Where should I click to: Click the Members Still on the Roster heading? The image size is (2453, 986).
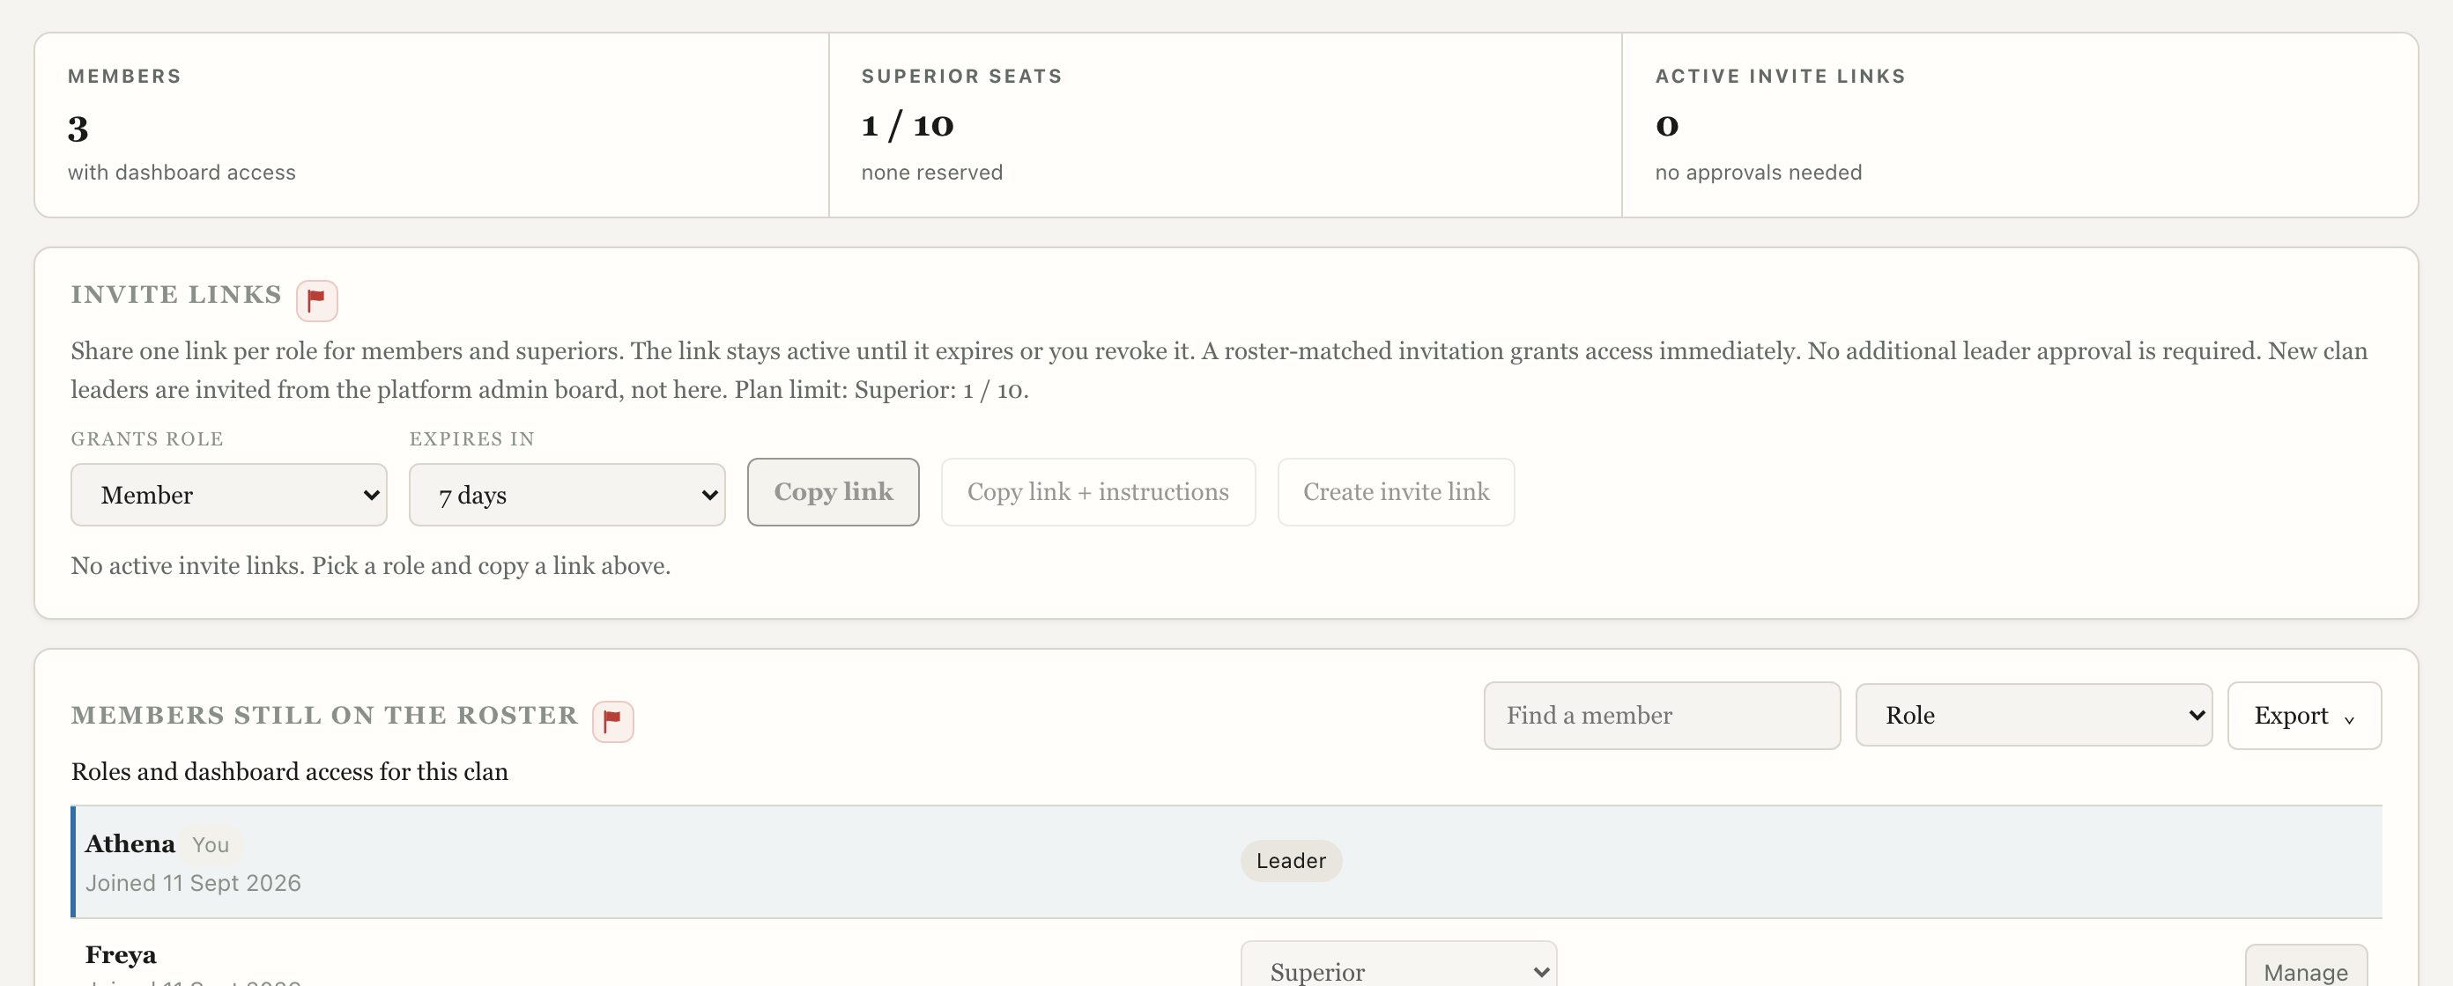click(x=325, y=716)
